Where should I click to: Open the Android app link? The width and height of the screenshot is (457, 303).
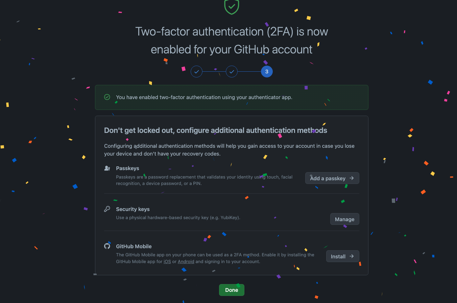point(186,261)
